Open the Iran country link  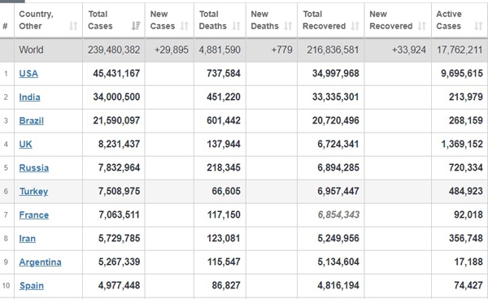(x=28, y=238)
